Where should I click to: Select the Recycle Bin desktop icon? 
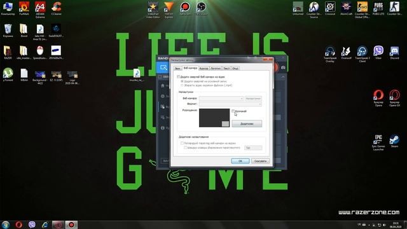(8, 31)
